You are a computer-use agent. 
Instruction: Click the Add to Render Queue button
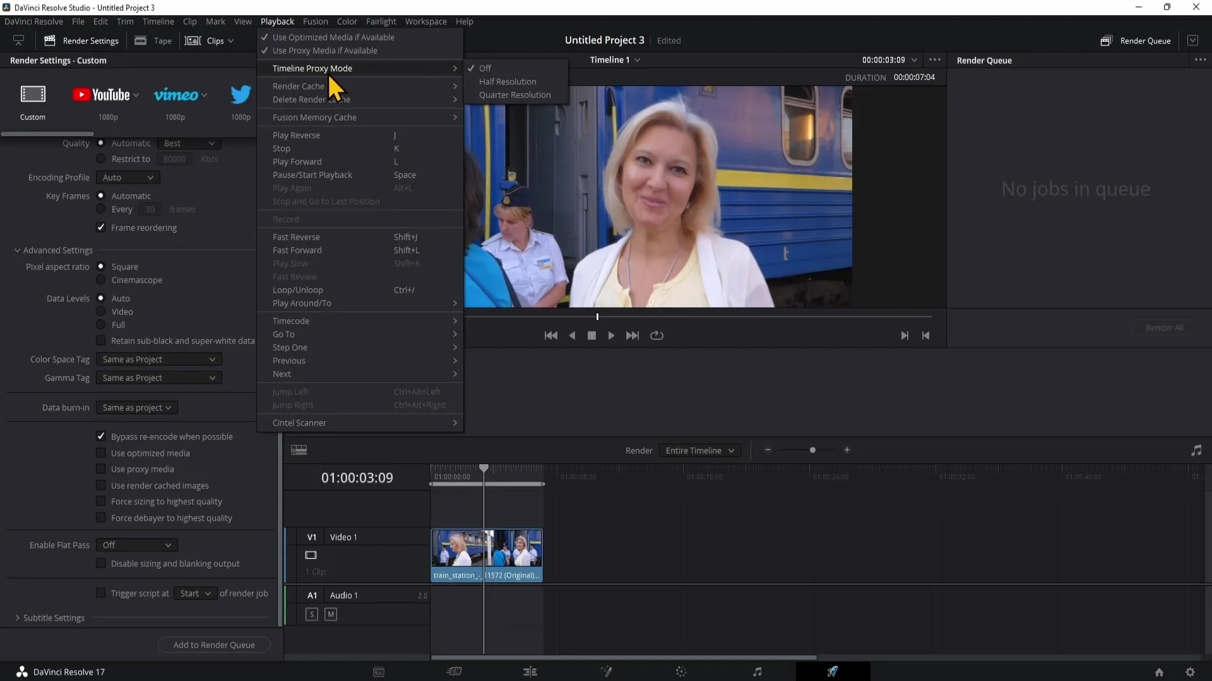pos(213,644)
